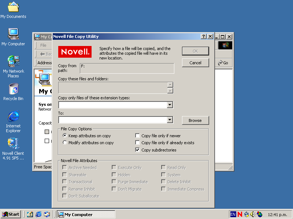Image resolution: width=293 pixels, height=219 pixels.
Task: Toggle Don't Migrate checkbox
Action: (114, 189)
